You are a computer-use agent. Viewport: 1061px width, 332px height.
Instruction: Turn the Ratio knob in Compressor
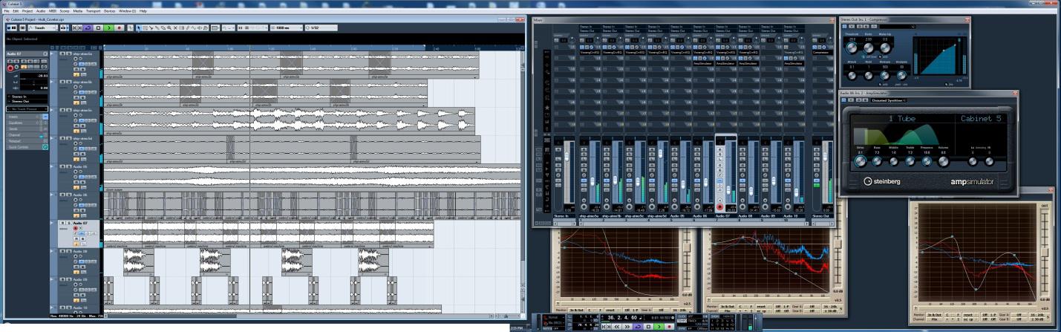tap(869, 49)
